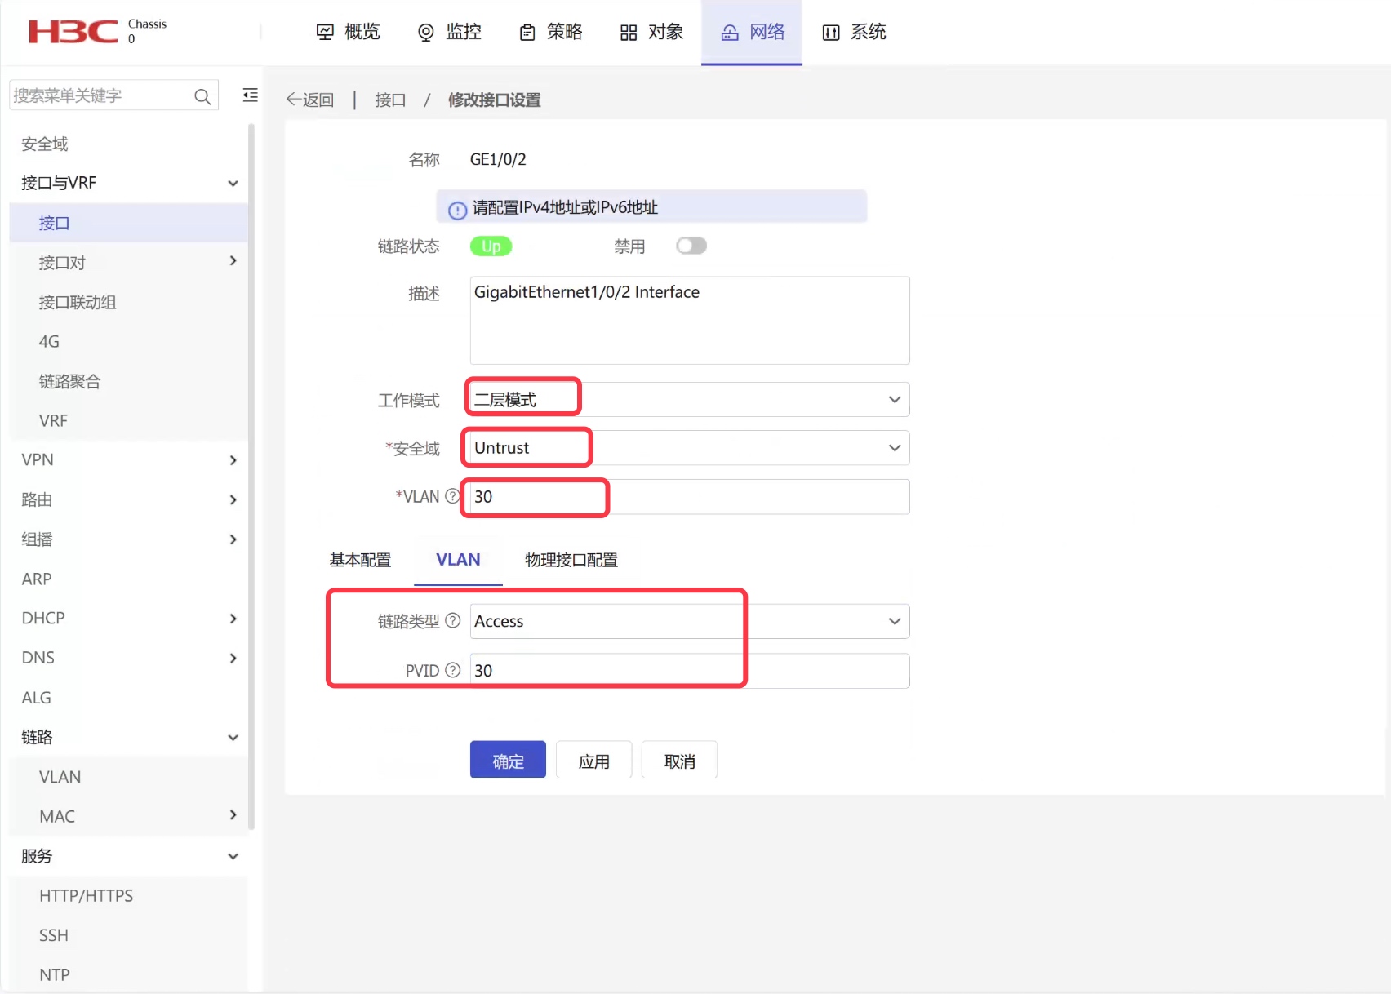
Task: Click the 确定 confirm button
Action: tap(508, 761)
